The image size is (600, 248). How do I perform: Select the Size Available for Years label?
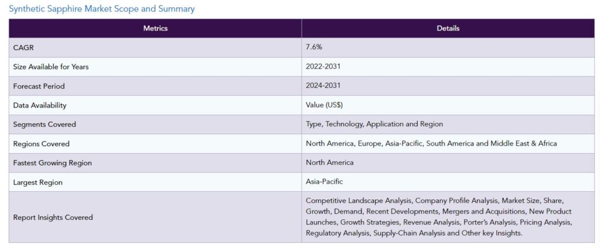click(51, 67)
